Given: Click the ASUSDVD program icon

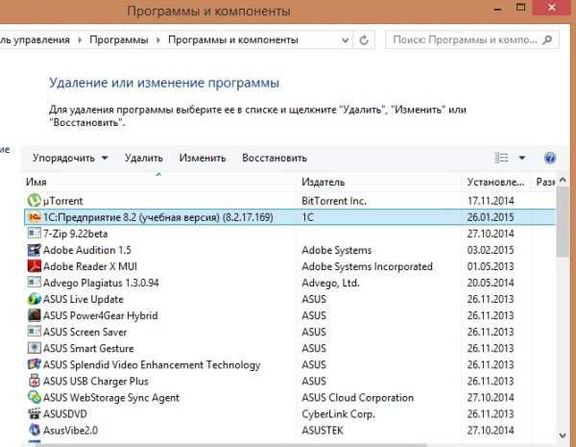Looking at the screenshot, I should [35, 413].
